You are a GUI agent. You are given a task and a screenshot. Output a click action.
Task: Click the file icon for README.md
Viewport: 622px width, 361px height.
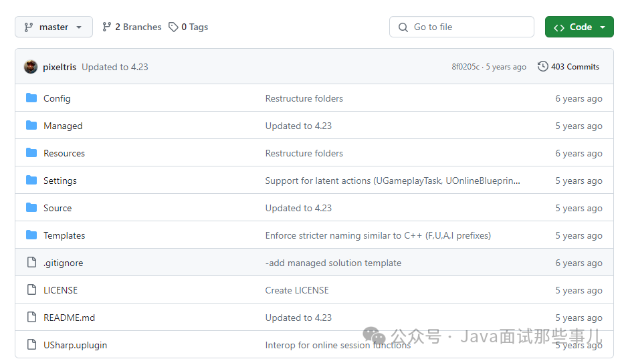coord(31,317)
